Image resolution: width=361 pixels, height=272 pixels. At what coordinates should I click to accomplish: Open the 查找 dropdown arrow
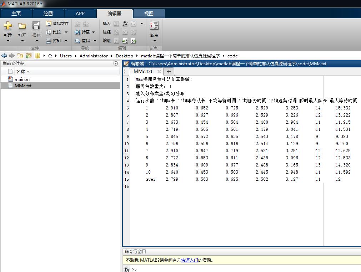[x=95, y=41]
